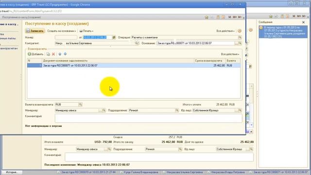Viewport: 311px width, 175px height.
Task: Click the search icon of Операция field
Action: pyautogui.click(x=240, y=37)
